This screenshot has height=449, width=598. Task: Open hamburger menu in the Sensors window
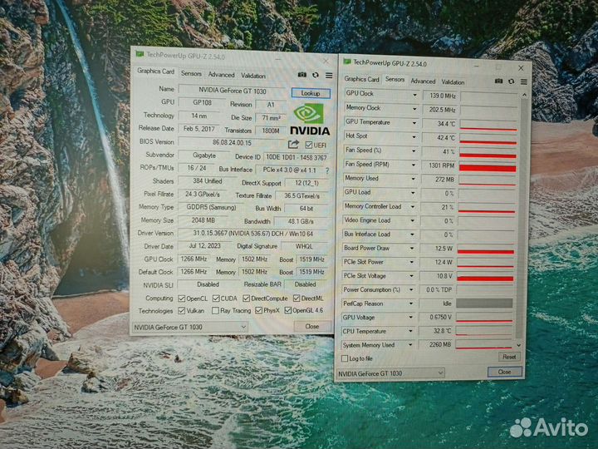(x=523, y=81)
